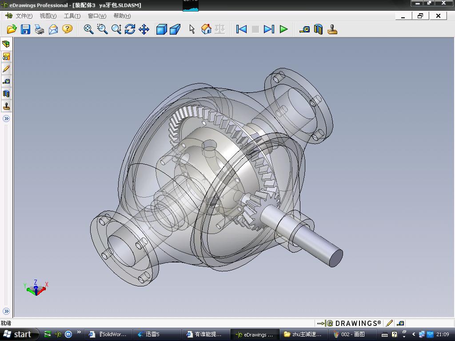
Task: Open the 工具(T) menu
Action: [72, 16]
